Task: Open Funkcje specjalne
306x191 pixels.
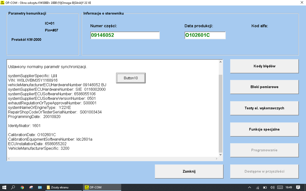Action: pos(264,129)
